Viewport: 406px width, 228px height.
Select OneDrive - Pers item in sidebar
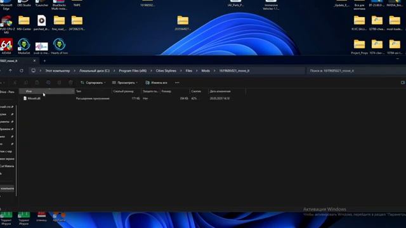click(7, 92)
